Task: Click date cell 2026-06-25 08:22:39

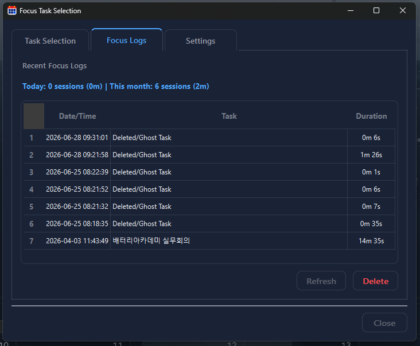Action: tap(77, 172)
